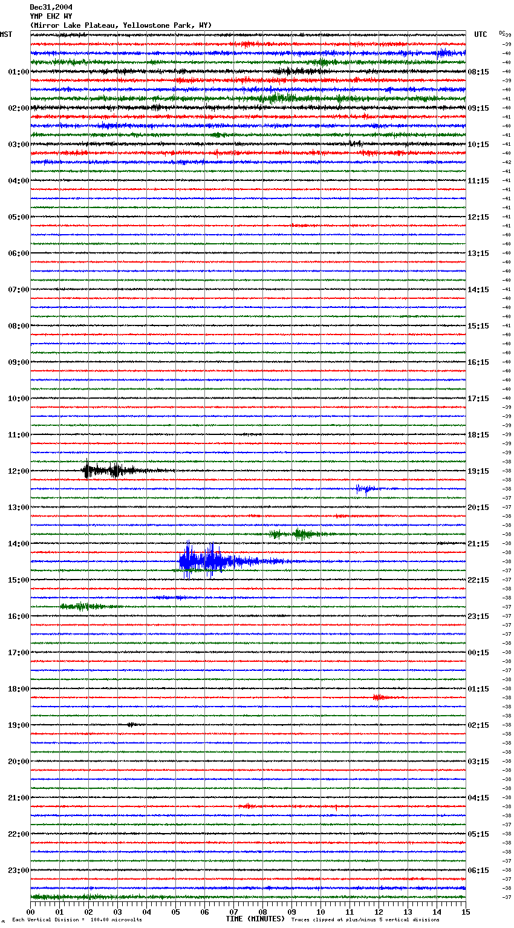Image resolution: width=514 pixels, height=928 pixels.
Task: Pick the 22:00 MST time label
Action: 19,834
